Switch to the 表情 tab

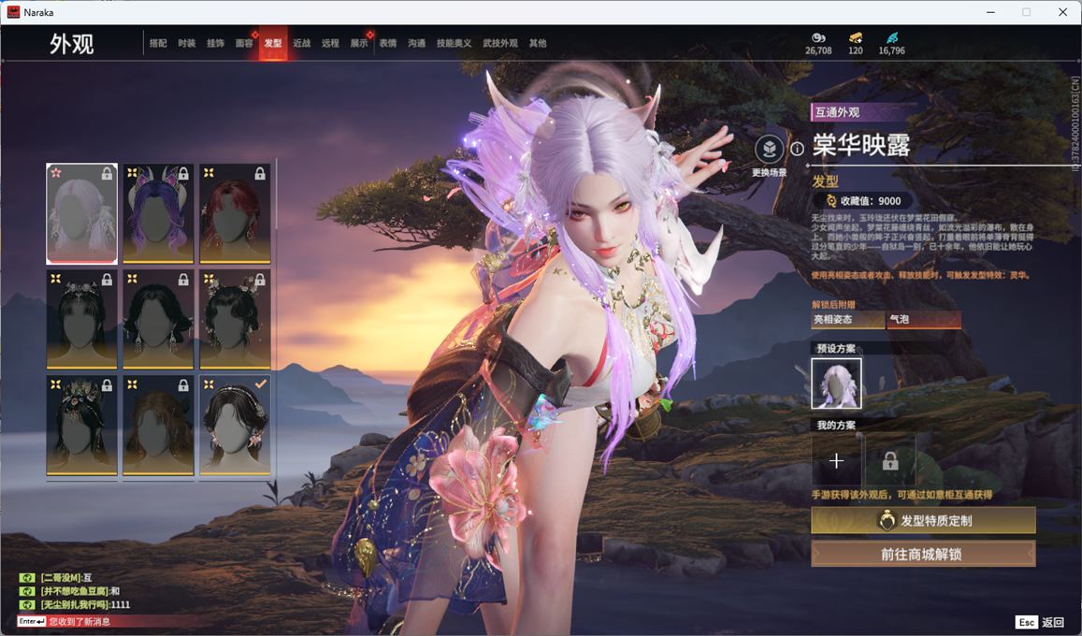point(388,43)
